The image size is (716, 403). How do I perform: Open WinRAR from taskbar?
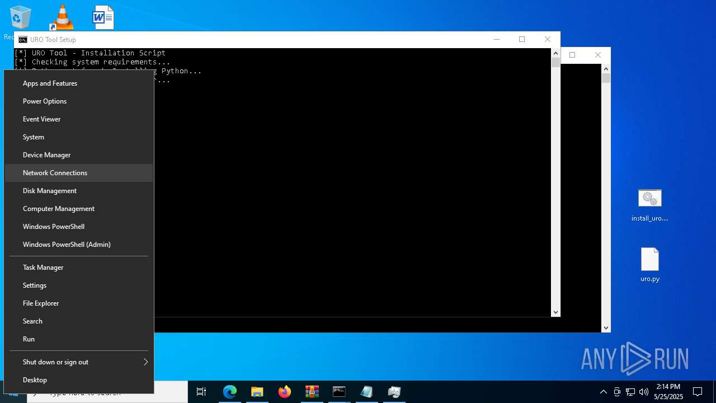pos(312,392)
